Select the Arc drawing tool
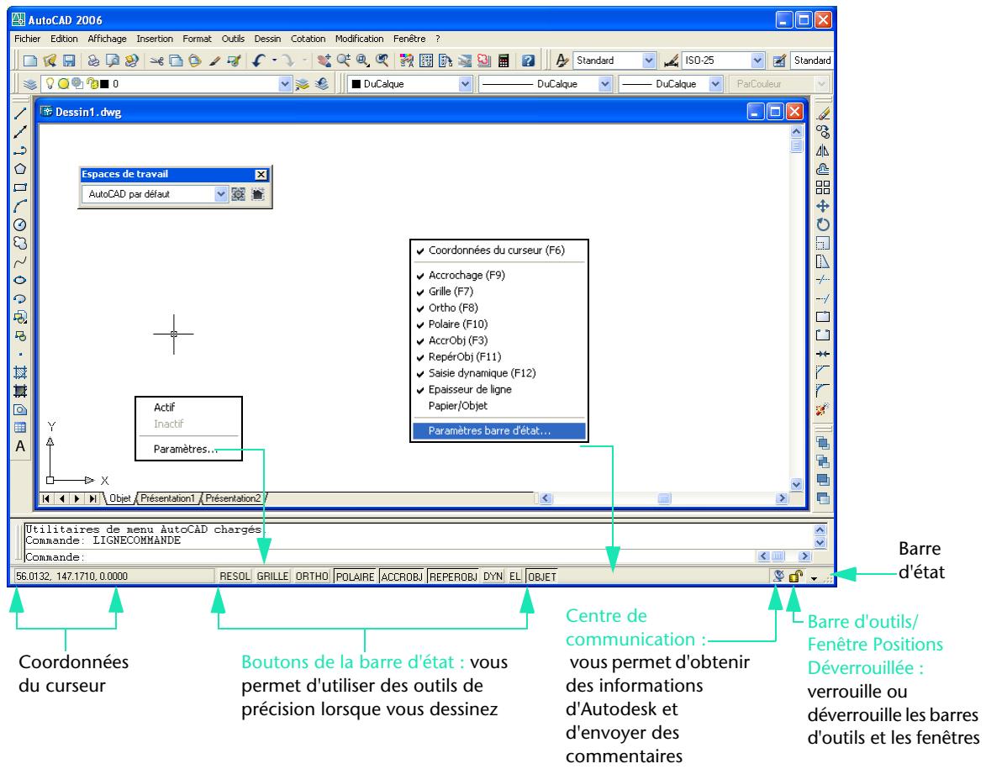This screenshot has height=769, width=986. (20, 206)
